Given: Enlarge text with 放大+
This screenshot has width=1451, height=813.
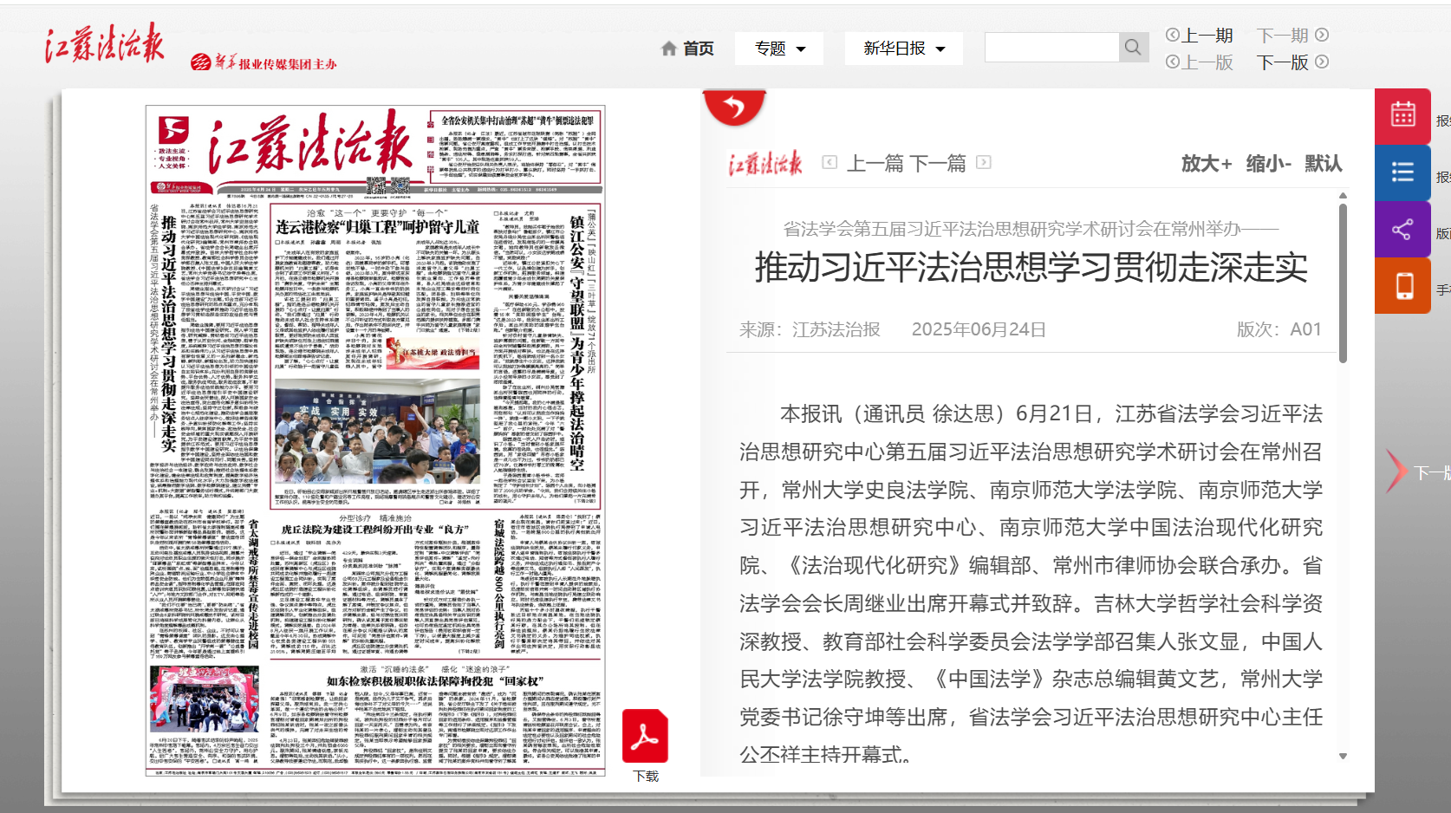Looking at the screenshot, I should tap(1206, 163).
